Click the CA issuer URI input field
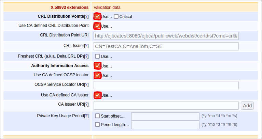This screenshot has width=262, height=139. (x=166, y=106)
